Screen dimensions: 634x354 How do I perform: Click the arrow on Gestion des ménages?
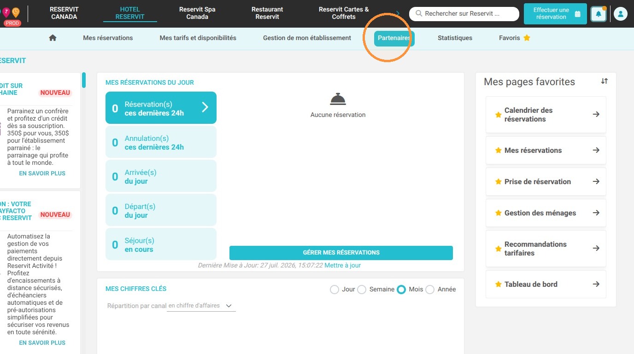click(x=596, y=213)
